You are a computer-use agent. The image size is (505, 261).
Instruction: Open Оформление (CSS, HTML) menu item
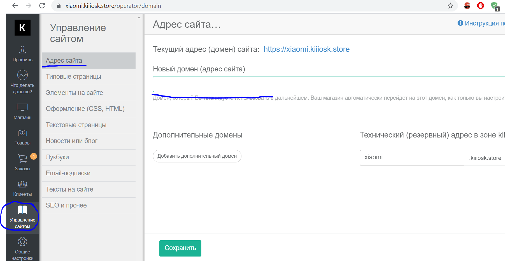tap(89, 109)
